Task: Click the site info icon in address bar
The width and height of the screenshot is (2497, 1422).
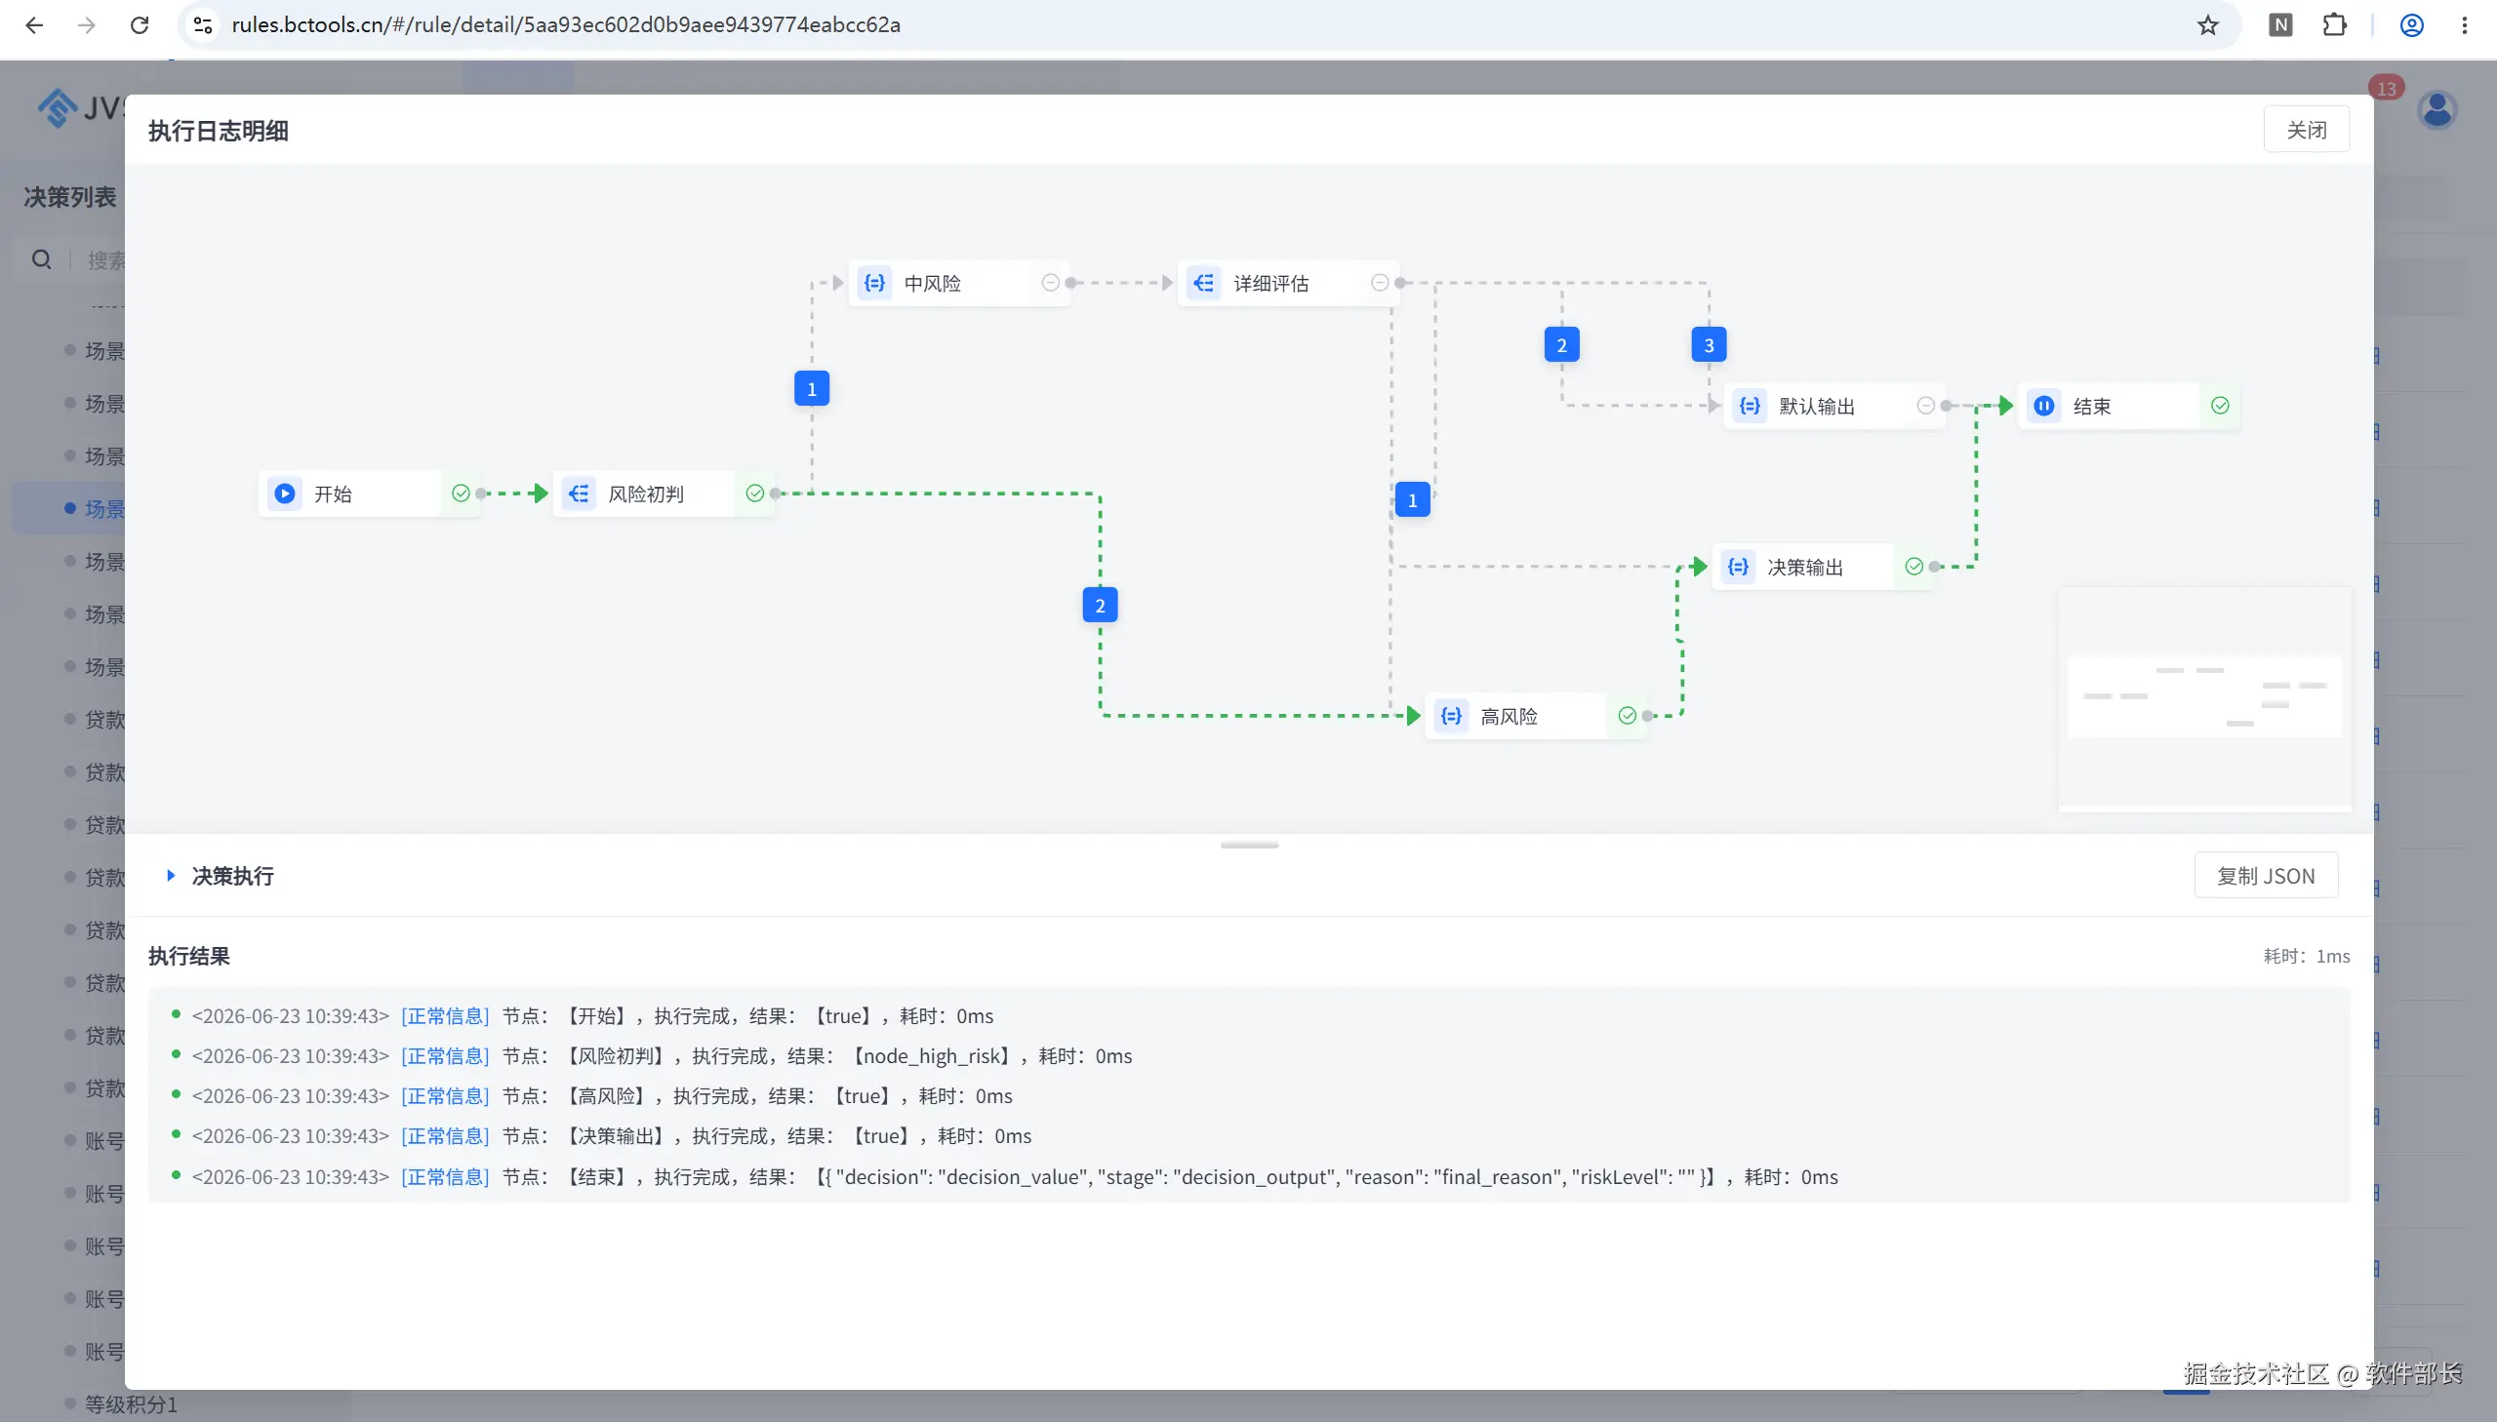Action: pyautogui.click(x=202, y=25)
